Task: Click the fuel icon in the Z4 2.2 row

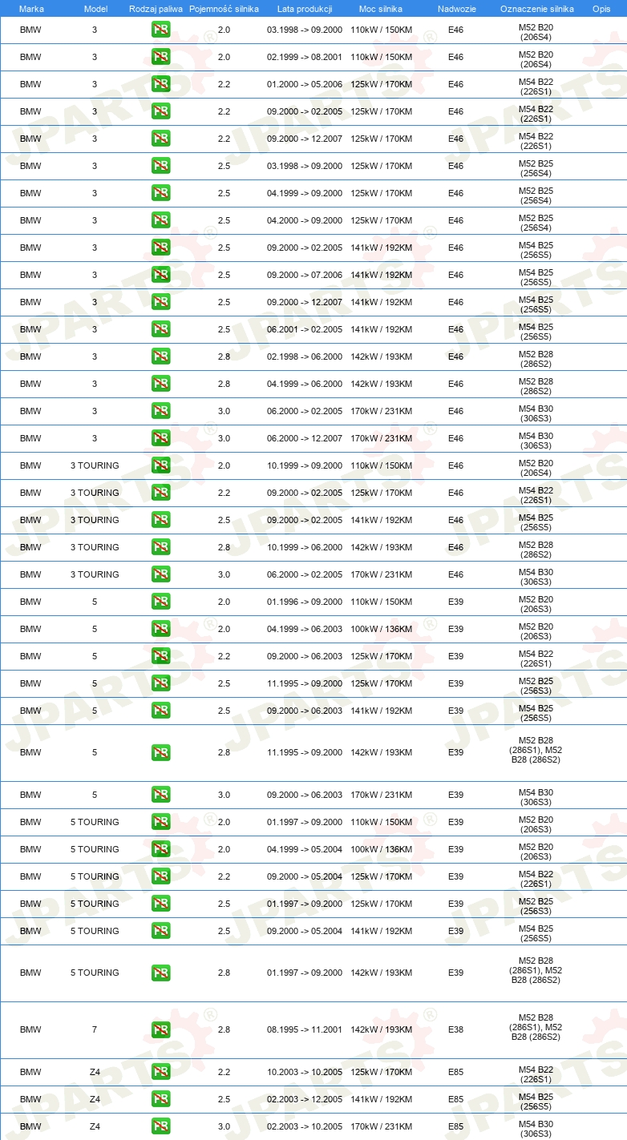Action: click(160, 1072)
